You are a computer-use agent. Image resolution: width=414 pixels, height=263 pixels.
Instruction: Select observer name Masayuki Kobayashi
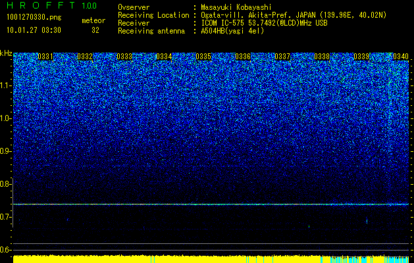tap(236, 7)
